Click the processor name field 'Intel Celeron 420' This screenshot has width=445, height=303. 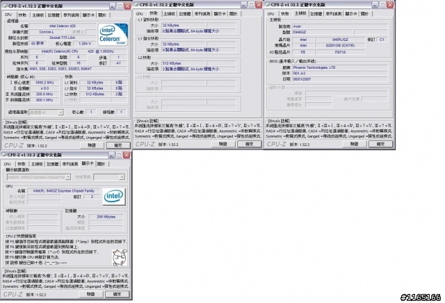tap(63, 26)
